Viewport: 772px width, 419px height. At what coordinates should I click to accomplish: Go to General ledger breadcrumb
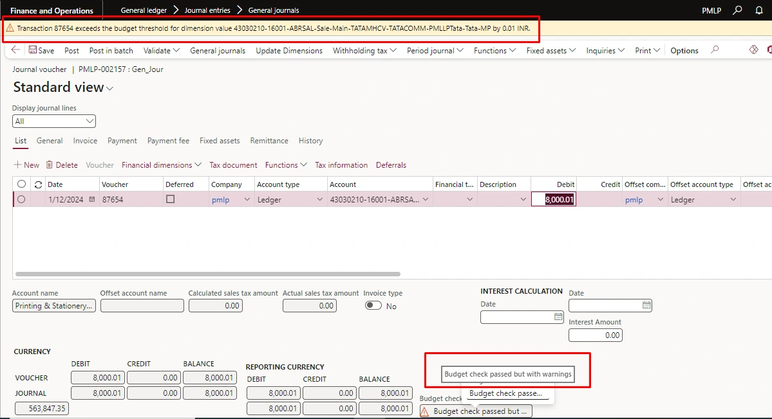[x=144, y=10]
